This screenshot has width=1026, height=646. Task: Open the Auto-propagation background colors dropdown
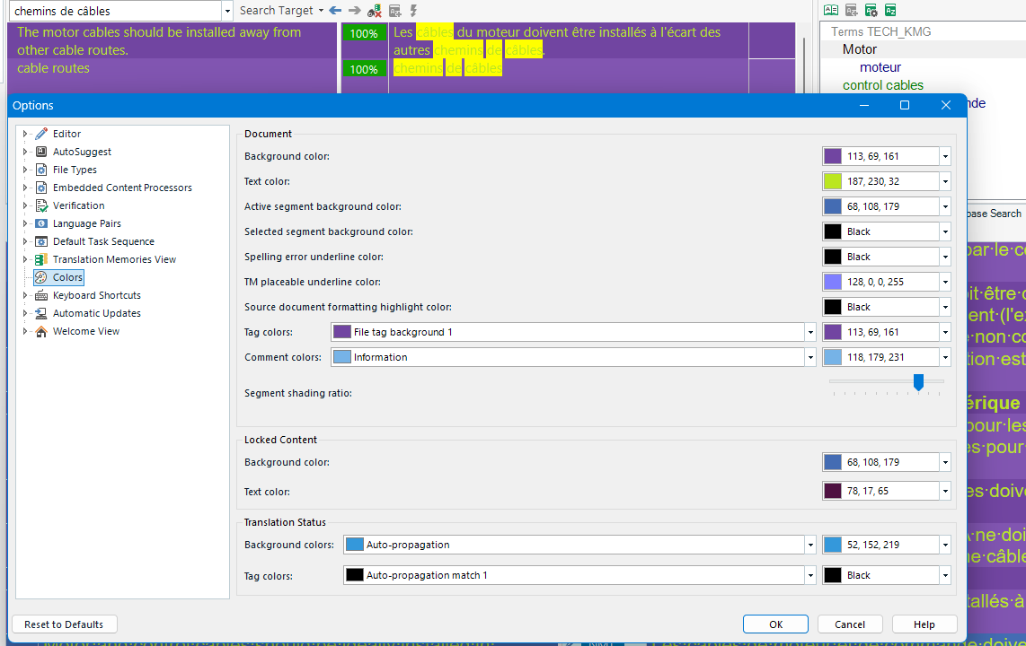pos(810,545)
